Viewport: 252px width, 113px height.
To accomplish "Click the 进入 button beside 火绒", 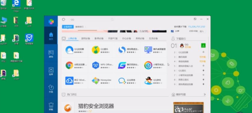I will pyautogui.click(x=202, y=31).
